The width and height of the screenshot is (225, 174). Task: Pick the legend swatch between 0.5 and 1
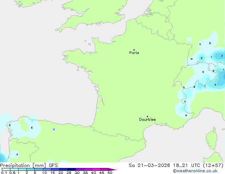point(14,169)
